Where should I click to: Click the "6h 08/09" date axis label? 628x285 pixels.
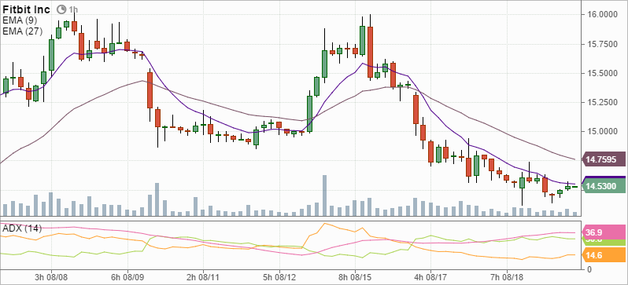tap(127, 276)
